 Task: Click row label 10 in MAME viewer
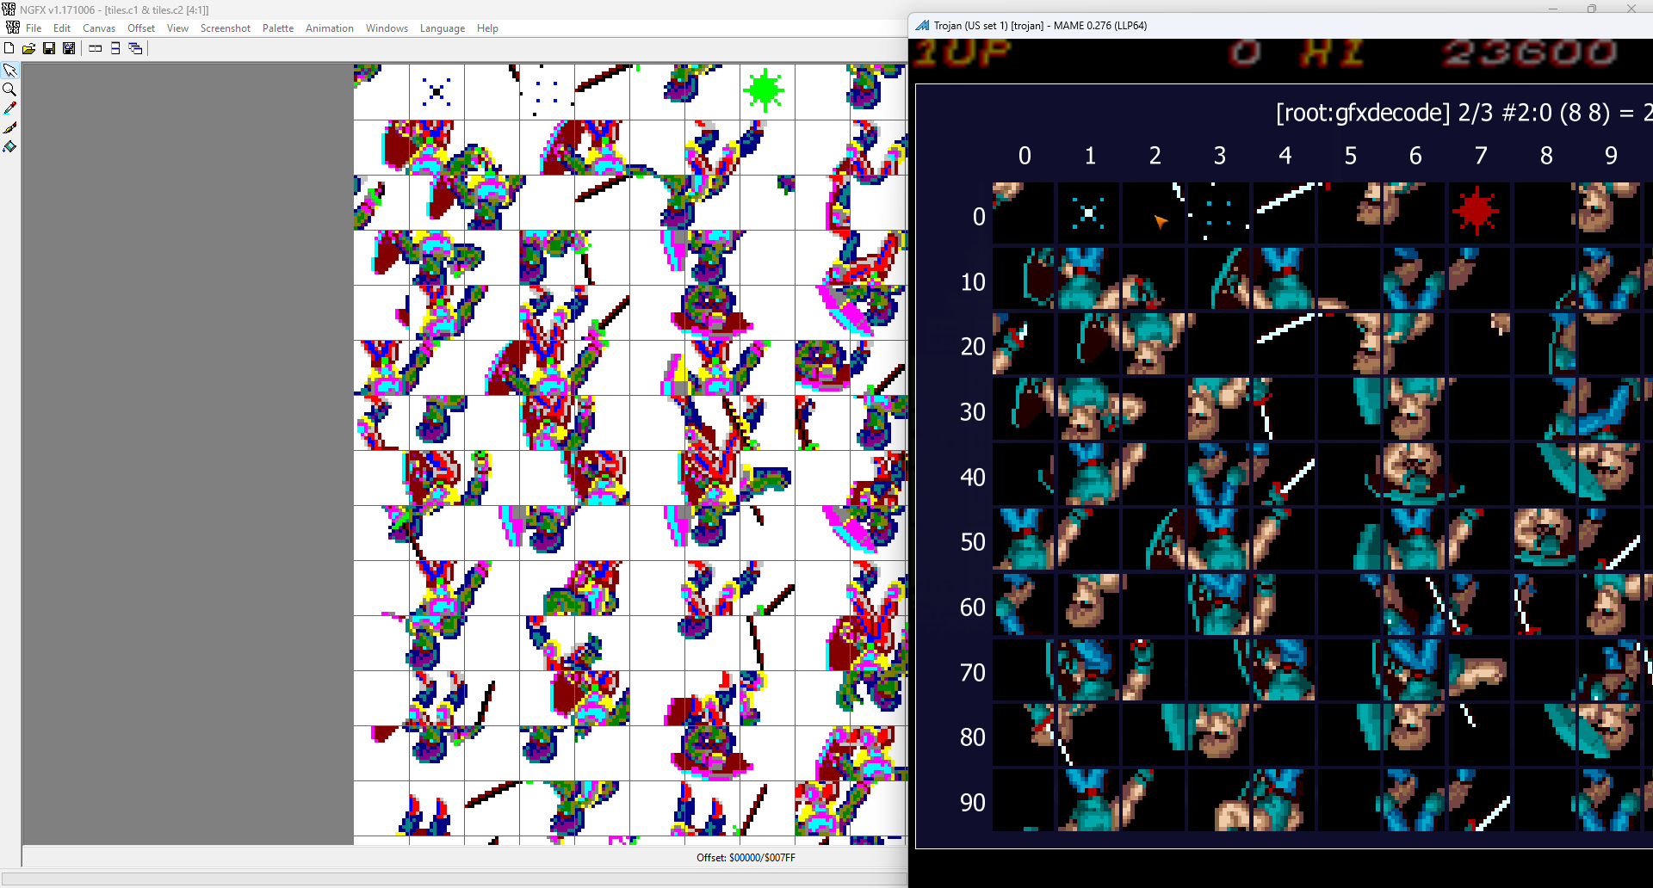973,282
